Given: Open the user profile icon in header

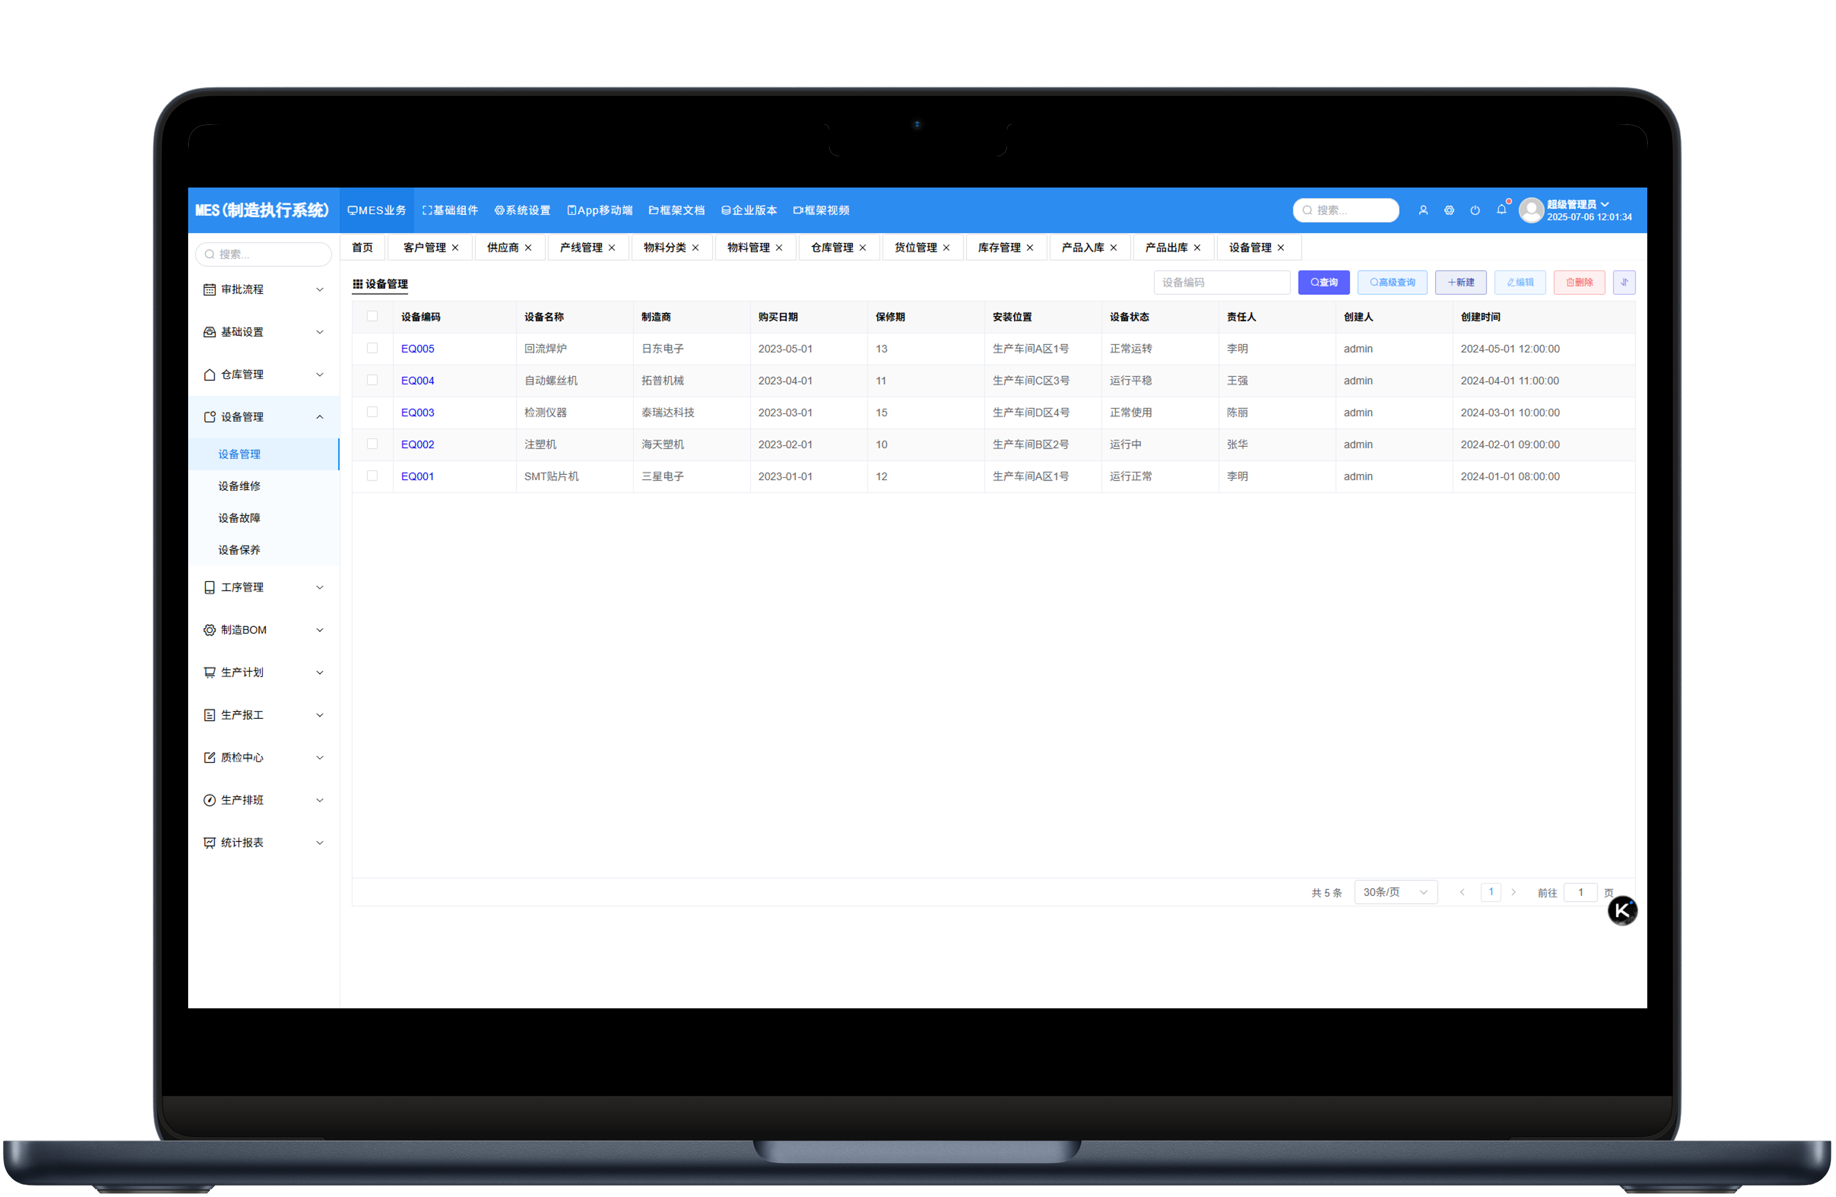Looking at the screenshot, I should pos(1423,210).
